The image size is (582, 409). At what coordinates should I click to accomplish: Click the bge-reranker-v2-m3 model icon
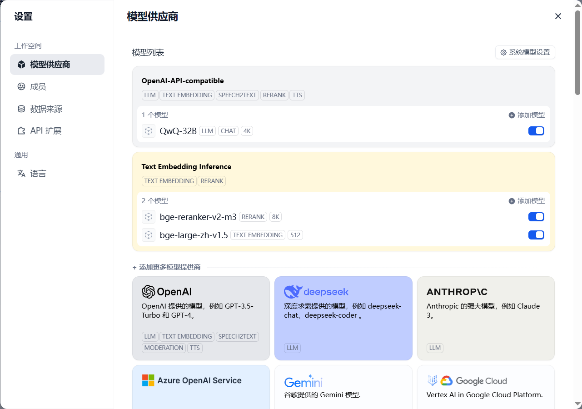[149, 217]
